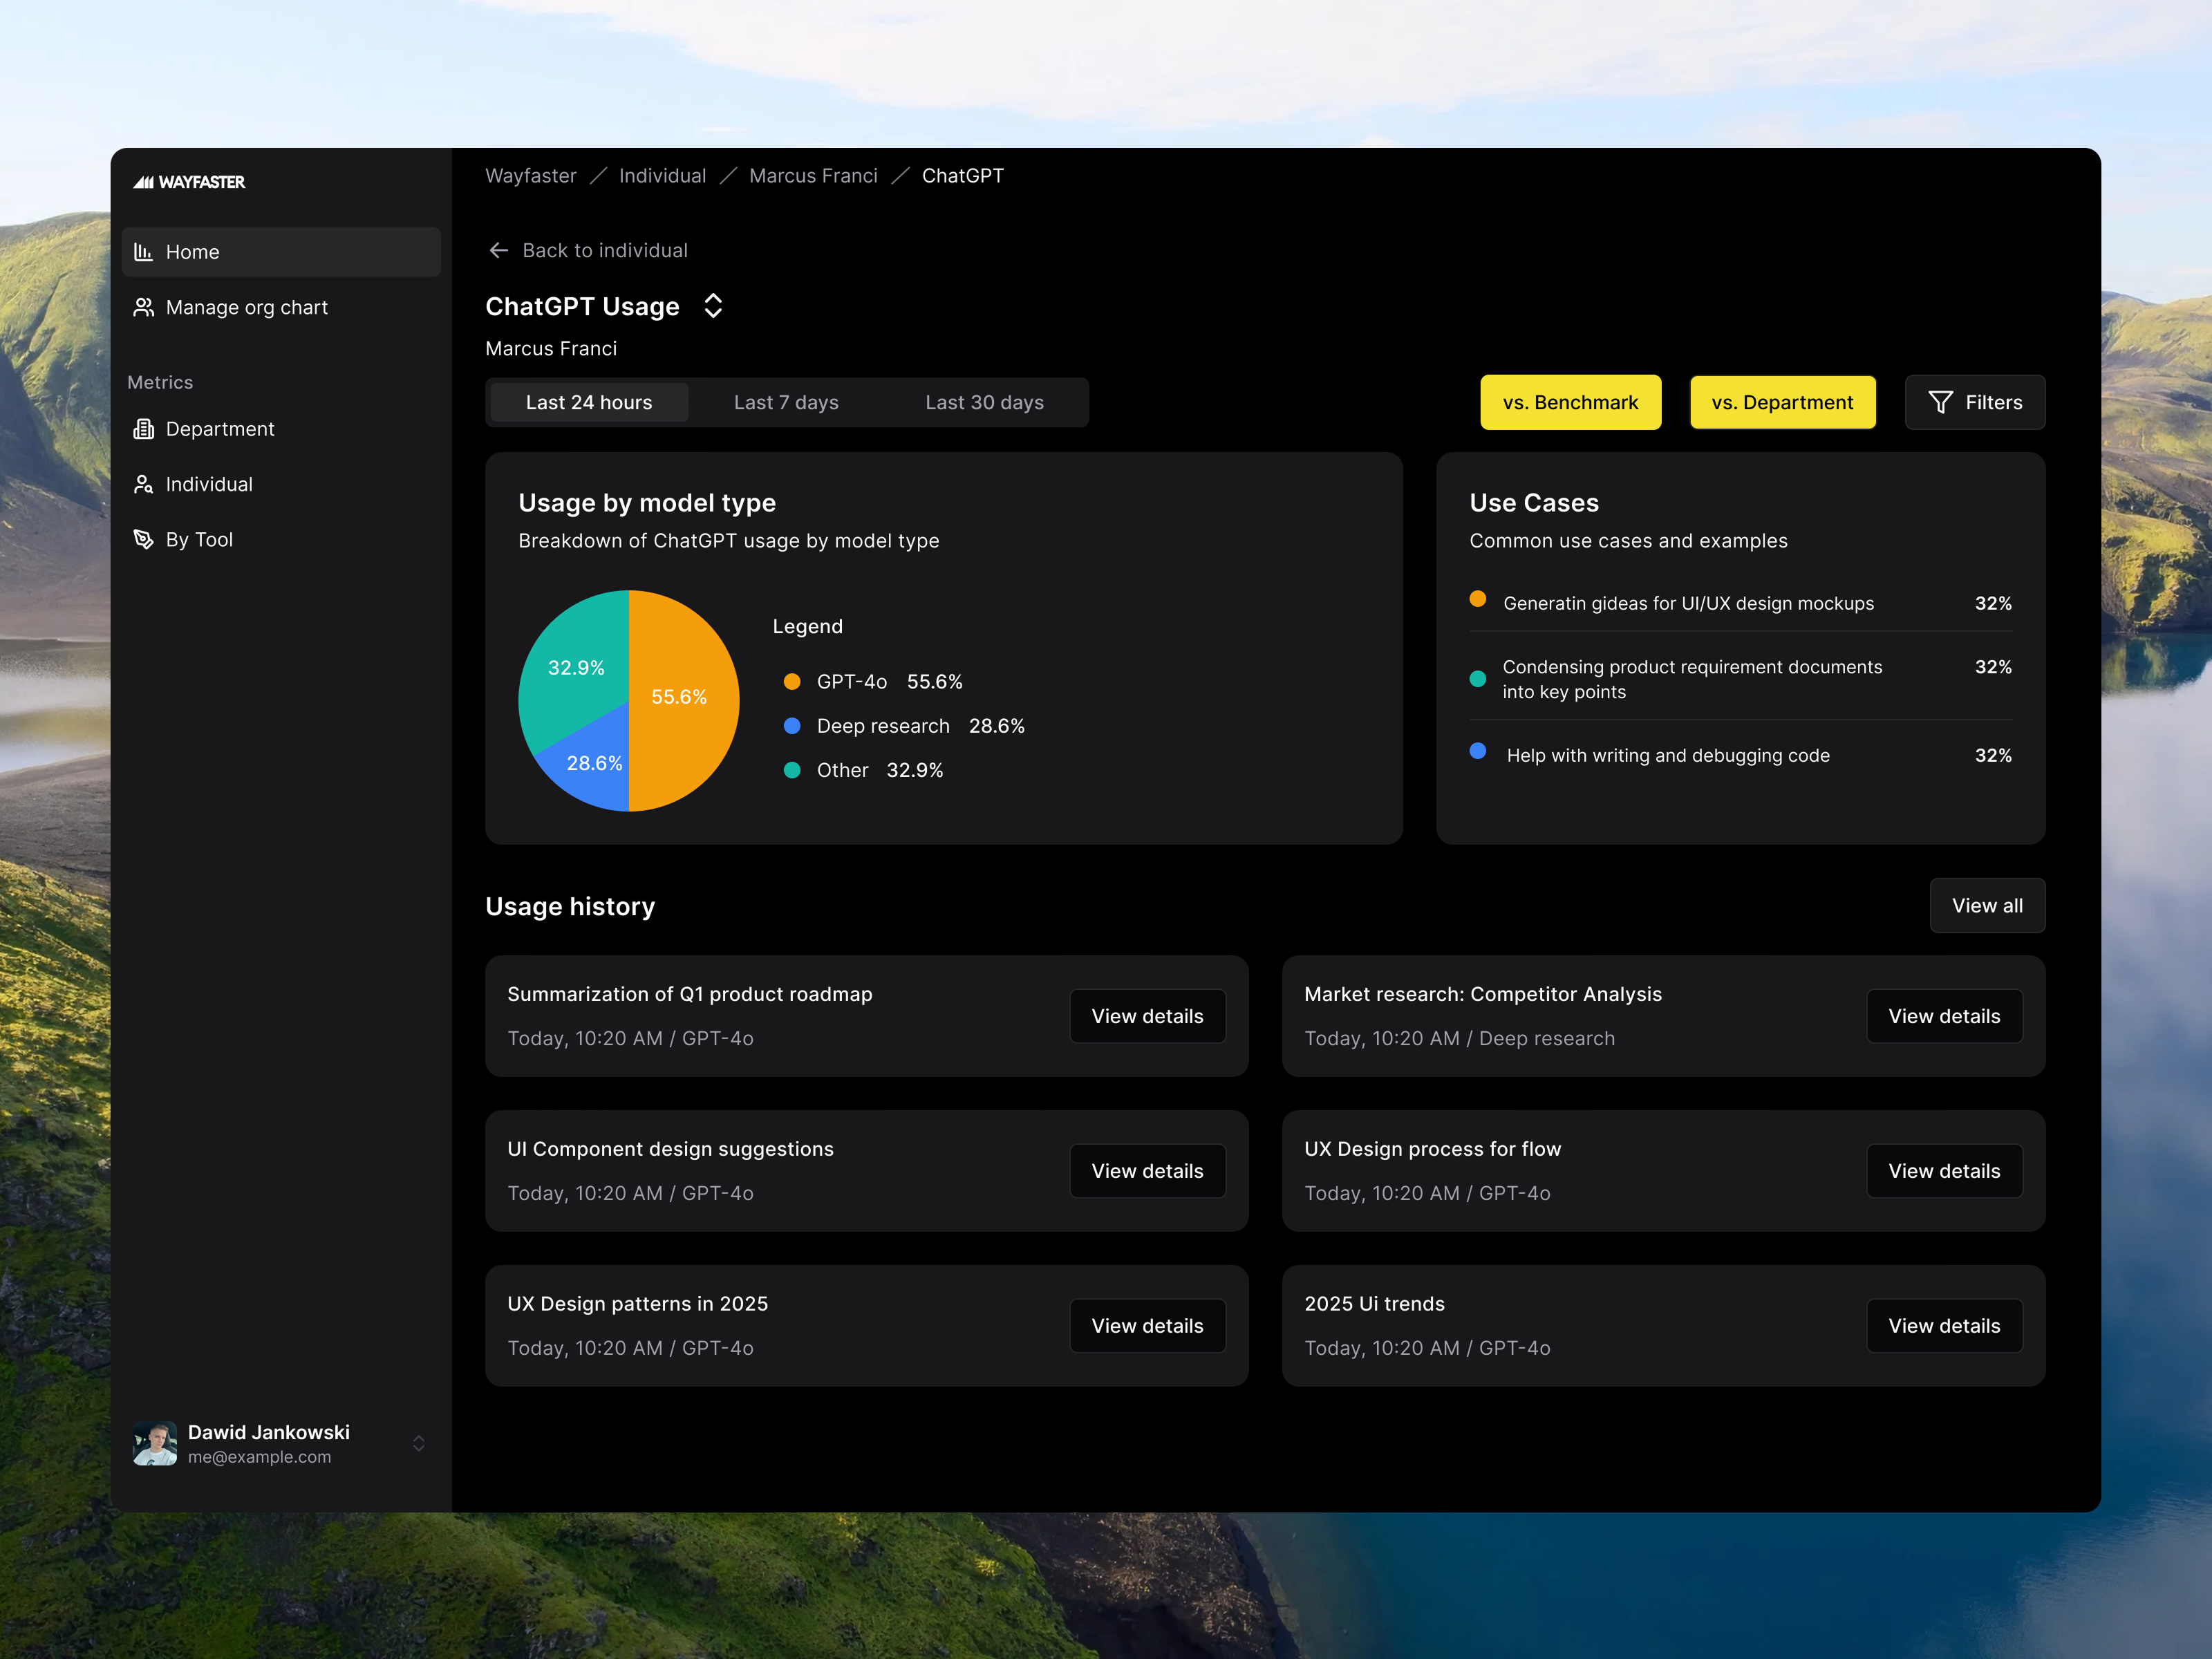Click the Department building icon
Viewport: 2212px width, 1659px height.
click(144, 429)
